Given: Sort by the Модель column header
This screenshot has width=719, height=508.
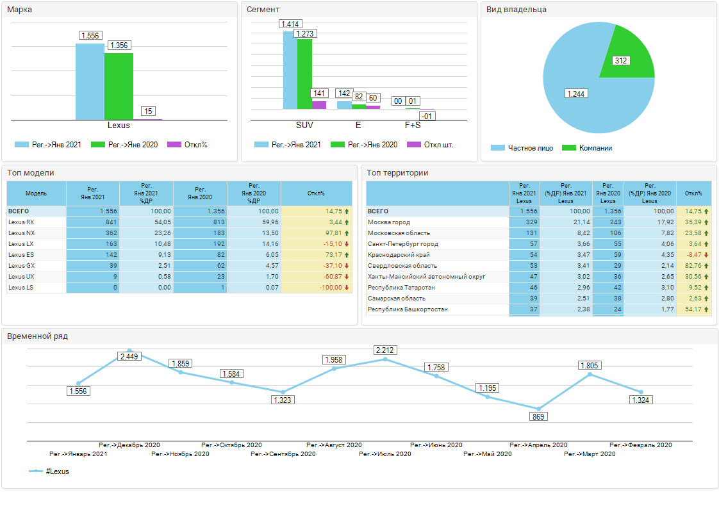Looking at the screenshot, I should coord(36,193).
